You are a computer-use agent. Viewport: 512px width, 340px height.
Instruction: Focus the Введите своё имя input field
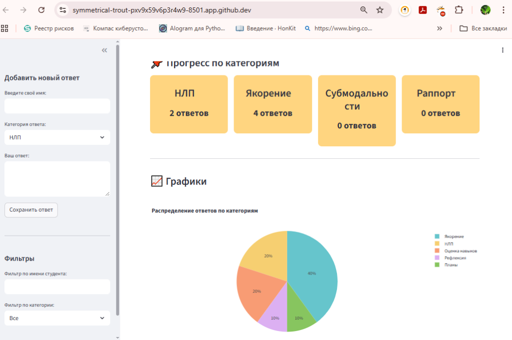57,106
